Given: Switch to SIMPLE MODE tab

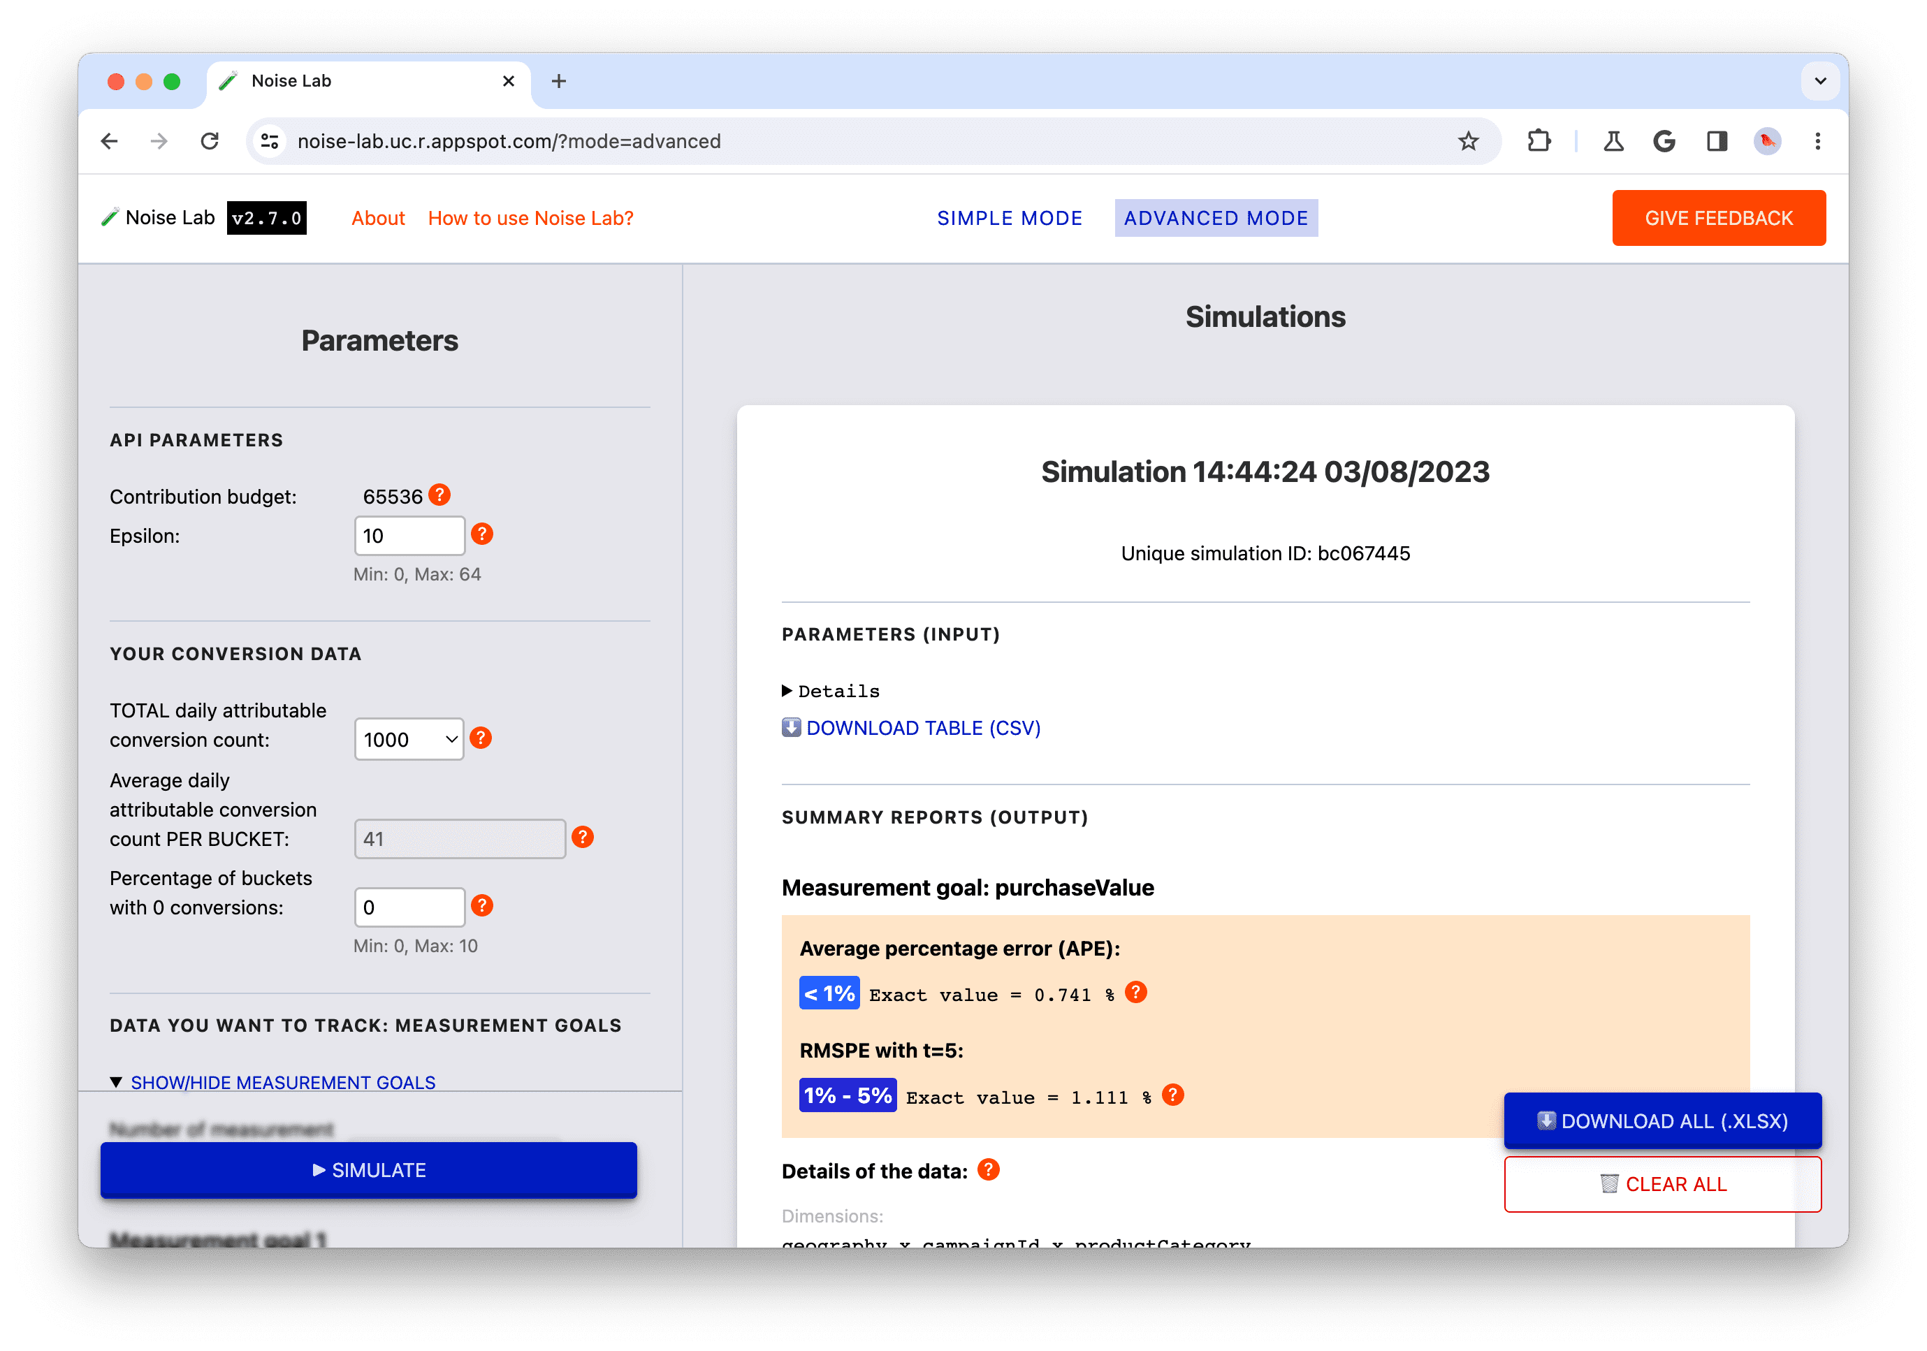Looking at the screenshot, I should coord(1012,217).
